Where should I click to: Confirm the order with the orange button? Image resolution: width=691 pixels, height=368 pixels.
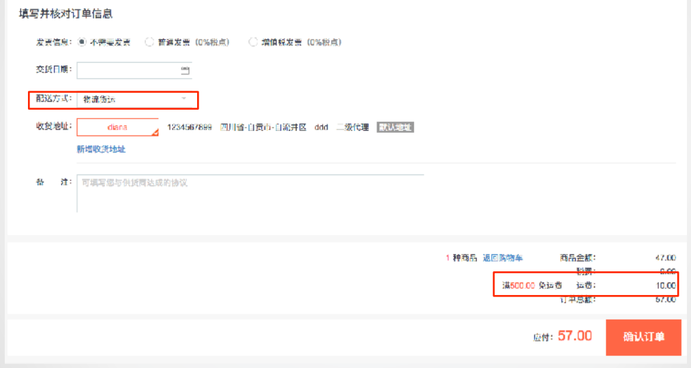(x=643, y=337)
